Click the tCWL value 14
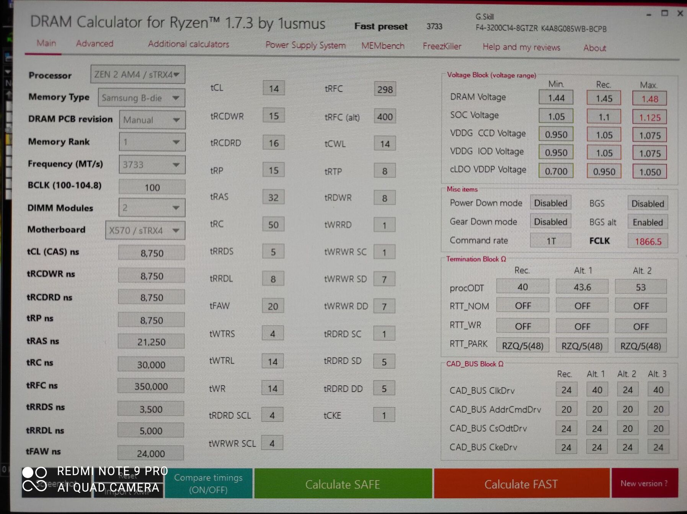This screenshot has width=687, height=514. (385, 144)
